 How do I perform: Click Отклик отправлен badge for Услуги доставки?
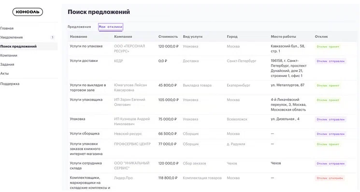coord(331,61)
